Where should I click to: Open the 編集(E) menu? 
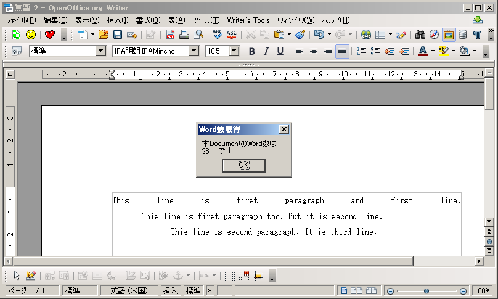pyautogui.click(x=55, y=20)
